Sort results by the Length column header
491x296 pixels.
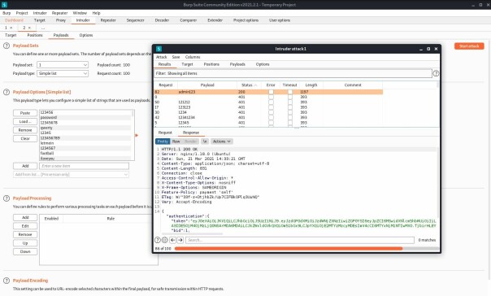[311, 85]
